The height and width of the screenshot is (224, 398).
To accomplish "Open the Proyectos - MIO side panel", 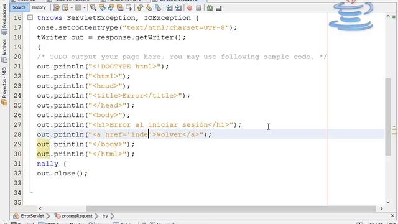I will pyautogui.click(x=4, y=86).
